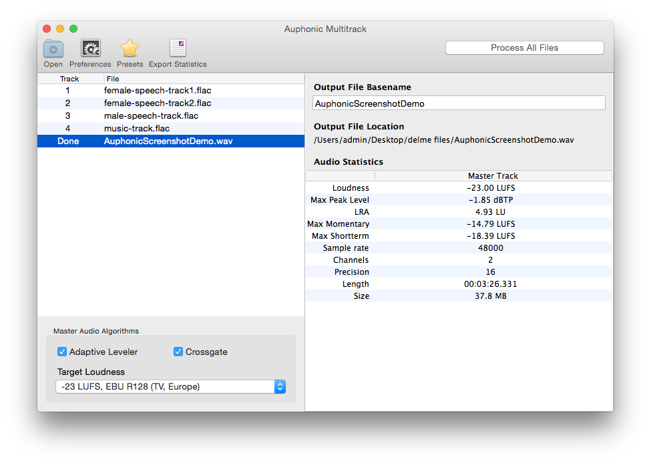Click the LRA value 4.93 LU
This screenshot has width=651, height=465.
[x=490, y=212]
